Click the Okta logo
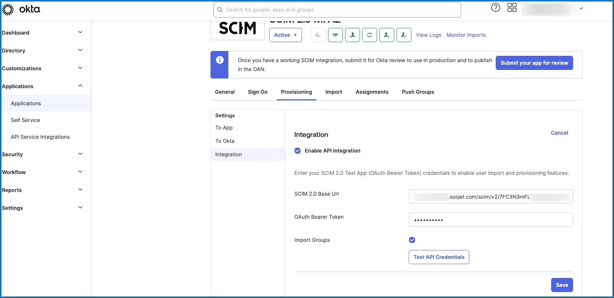 [21, 9]
